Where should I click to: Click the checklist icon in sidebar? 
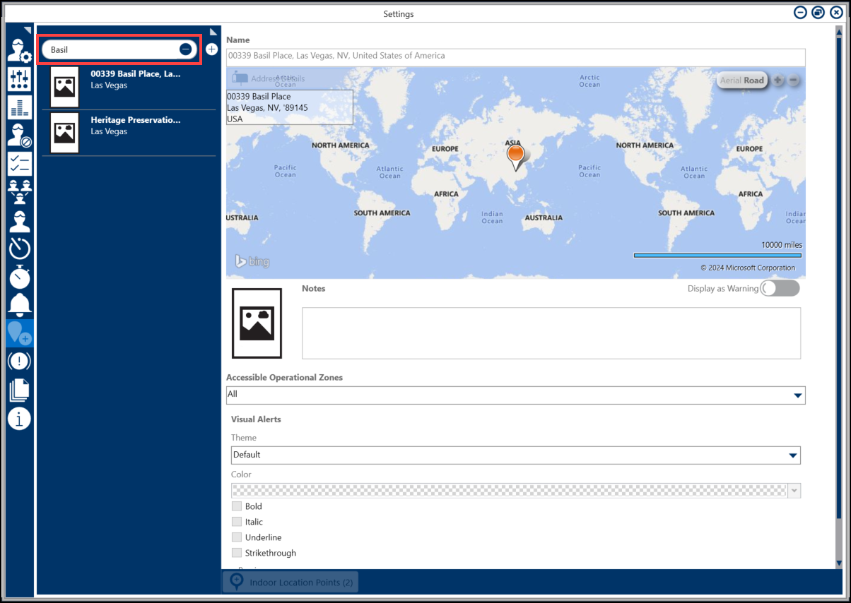19,163
